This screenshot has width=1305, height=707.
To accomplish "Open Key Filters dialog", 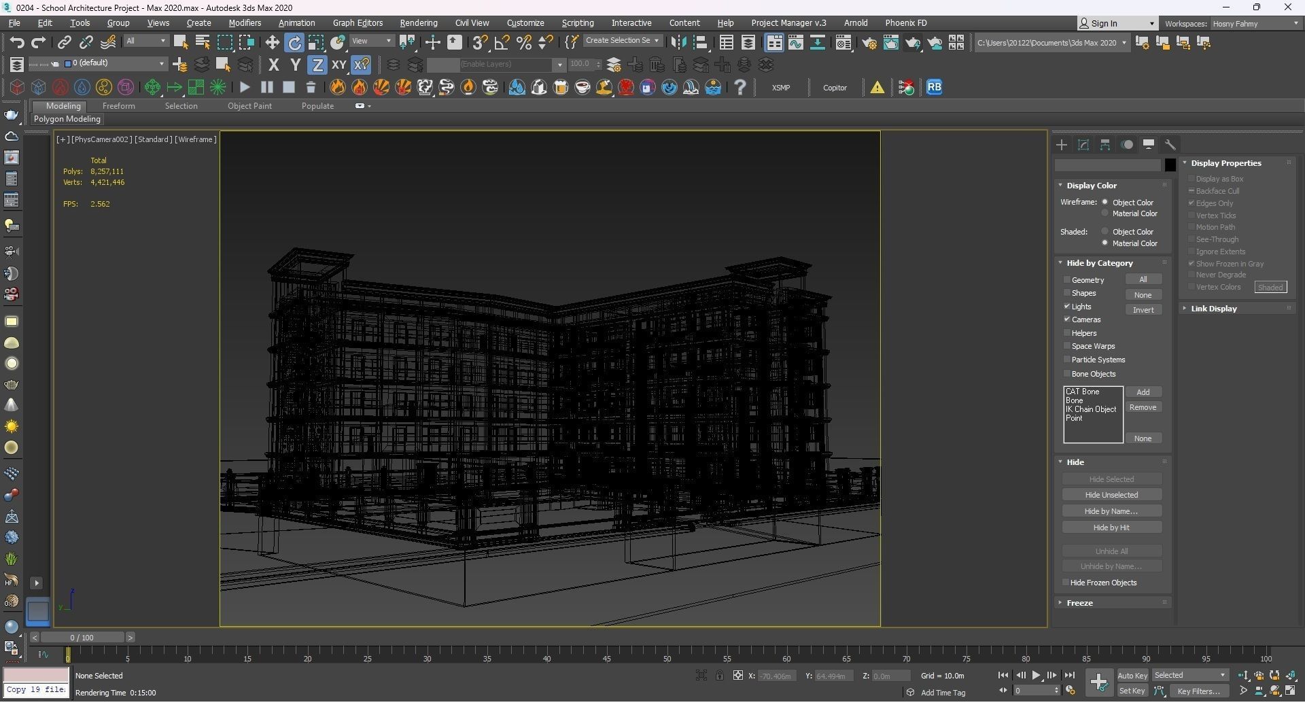I will pos(1199,691).
